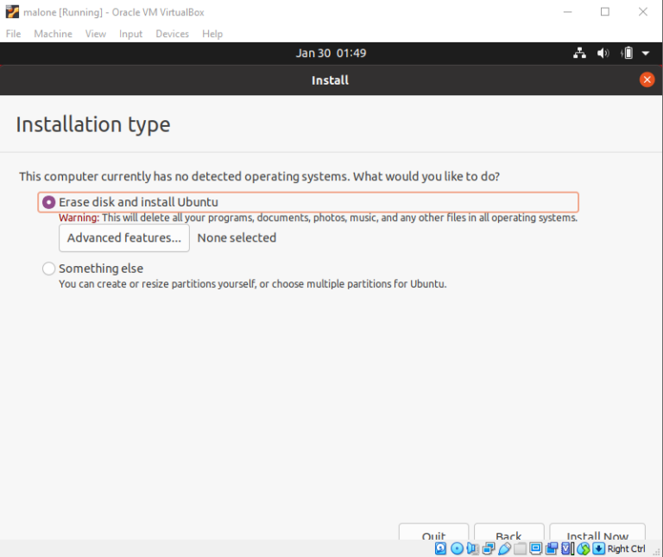
Task: Open the Devices menu
Action: point(172,34)
